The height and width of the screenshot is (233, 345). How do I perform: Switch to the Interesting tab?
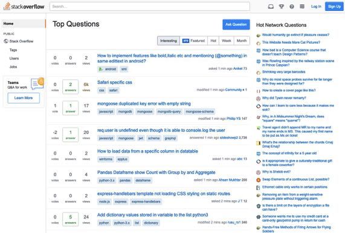pos(169,41)
